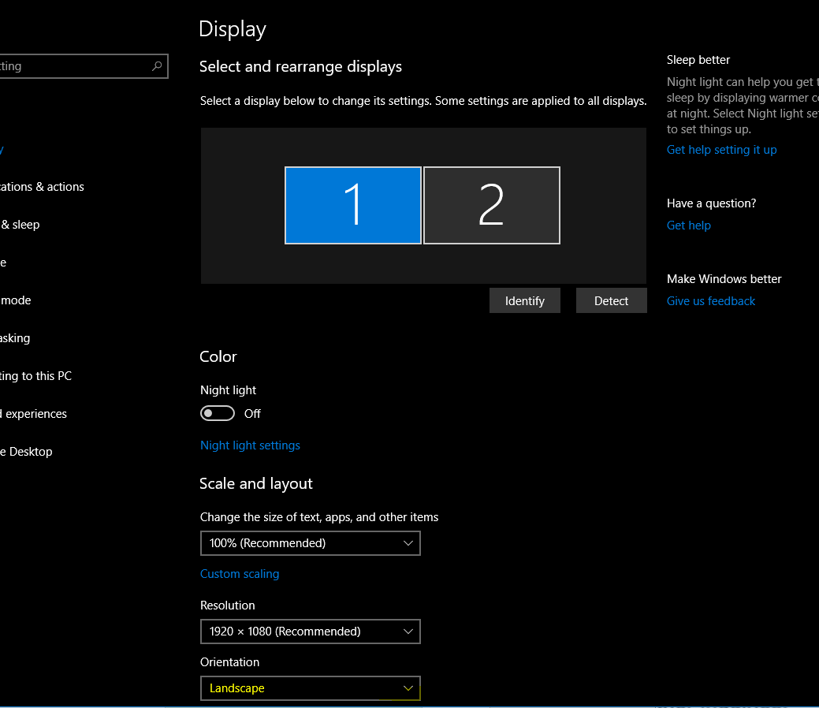Open the Get help link
Image resolution: width=819 pixels, height=708 pixels.
click(688, 225)
